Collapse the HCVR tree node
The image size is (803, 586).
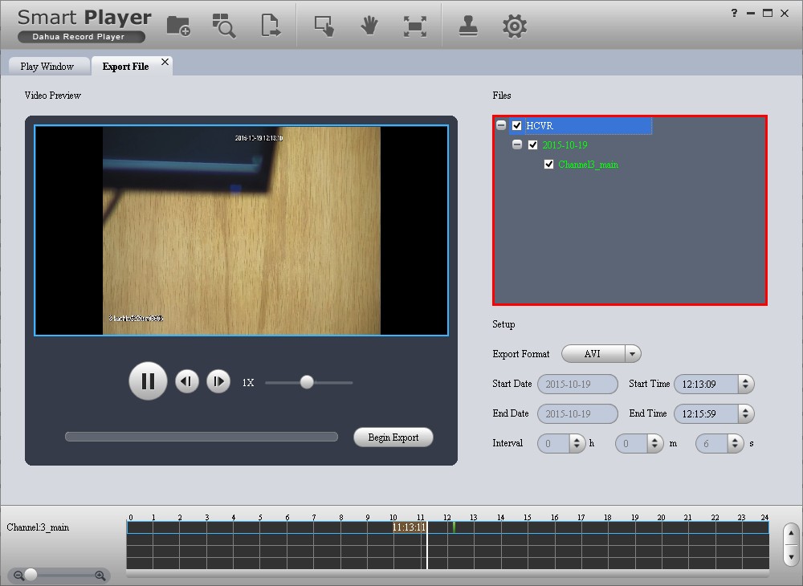pos(501,126)
